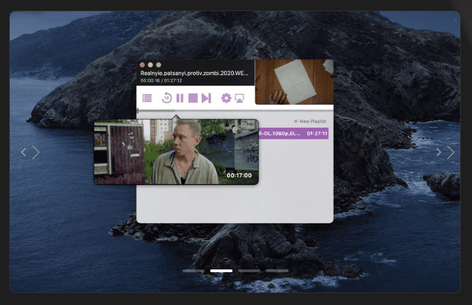Viewport: 472px width, 305px height.
Task: Open the player settings gear
Action: pyautogui.click(x=226, y=98)
